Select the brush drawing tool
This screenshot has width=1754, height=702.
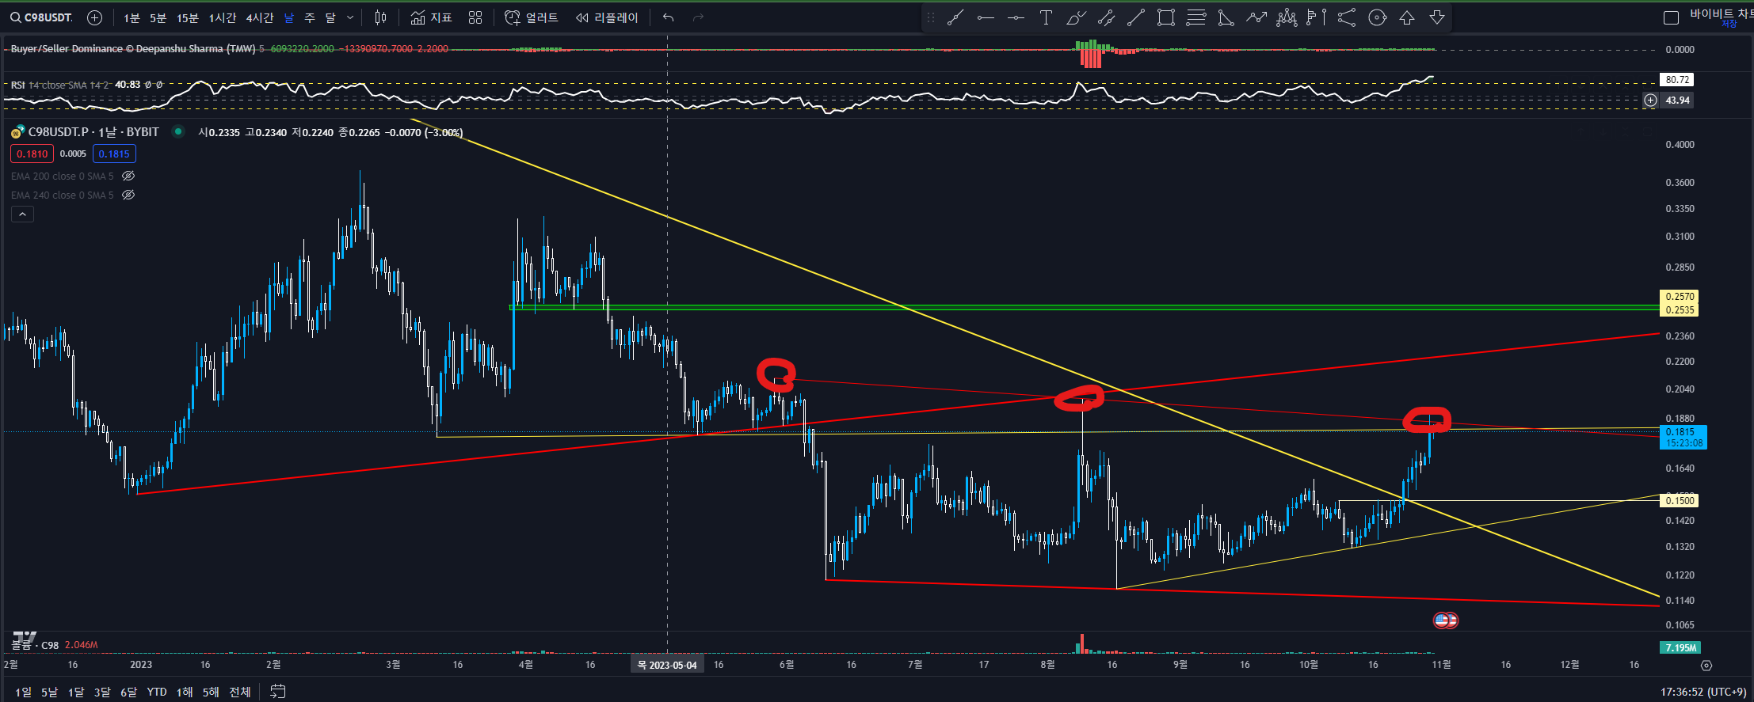(1076, 17)
